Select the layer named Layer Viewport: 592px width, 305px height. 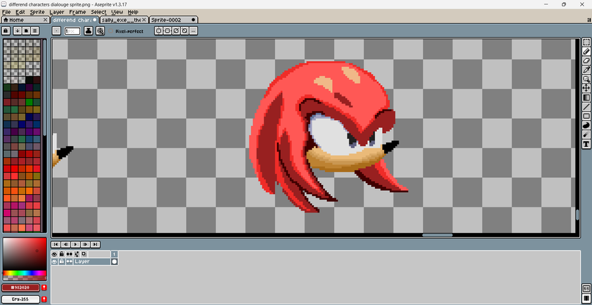pos(91,262)
